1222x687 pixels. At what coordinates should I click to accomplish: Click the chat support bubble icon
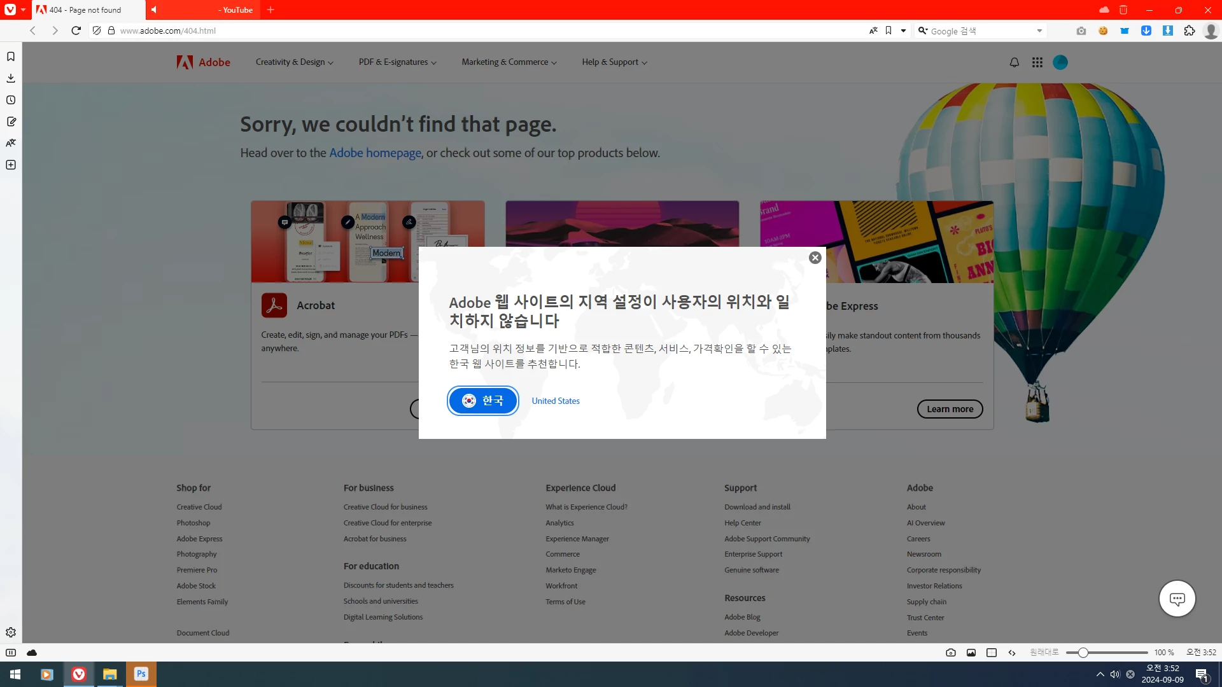(x=1177, y=599)
